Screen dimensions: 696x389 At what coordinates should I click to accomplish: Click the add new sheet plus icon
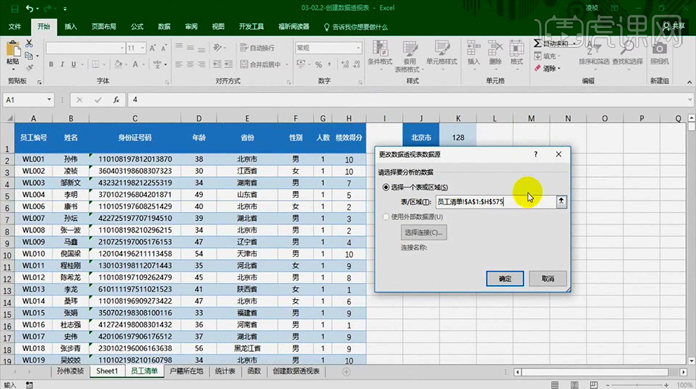[x=346, y=371]
